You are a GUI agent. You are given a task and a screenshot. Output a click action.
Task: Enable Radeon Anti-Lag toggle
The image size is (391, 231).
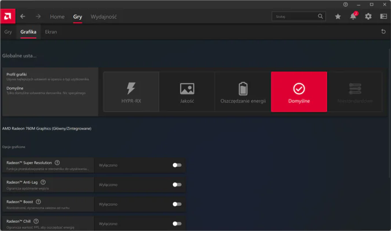click(x=177, y=185)
